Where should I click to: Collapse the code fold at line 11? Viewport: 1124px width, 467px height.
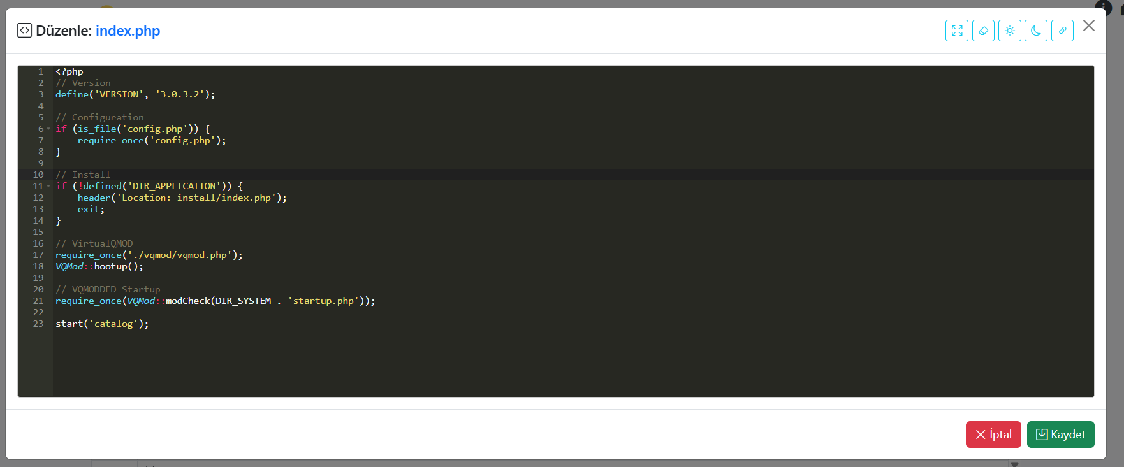tap(48, 186)
